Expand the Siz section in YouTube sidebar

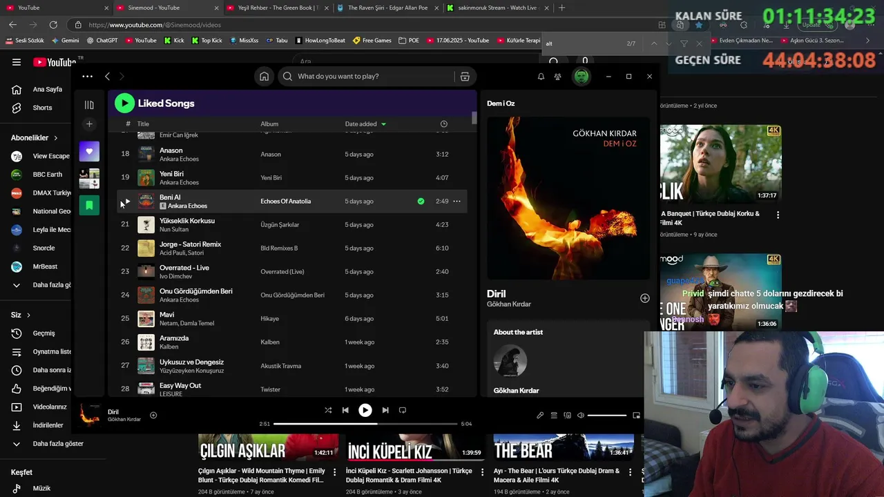click(21, 315)
